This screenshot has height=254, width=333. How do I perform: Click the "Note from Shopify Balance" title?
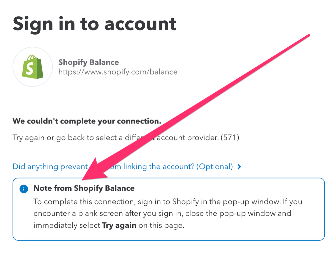(x=84, y=188)
